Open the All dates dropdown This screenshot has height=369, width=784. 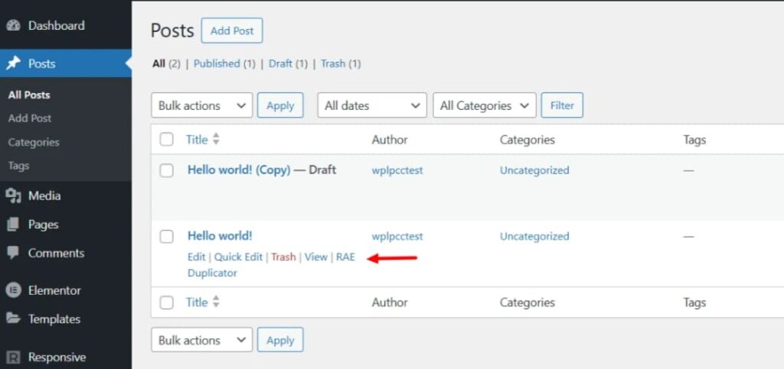(372, 105)
